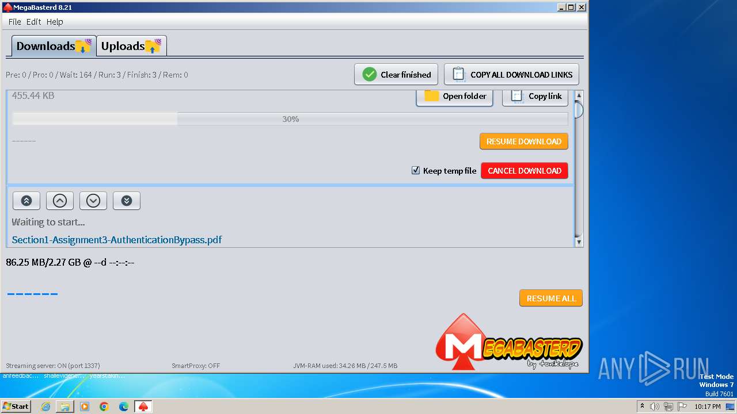Open the File menu
This screenshot has height=414, width=737.
[x=14, y=22]
